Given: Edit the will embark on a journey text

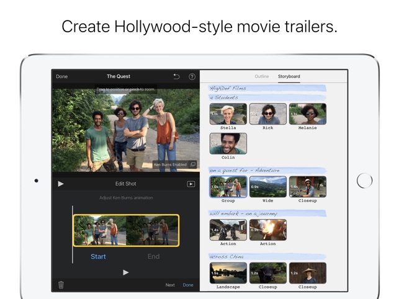Looking at the screenshot, I should [x=267, y=213].
